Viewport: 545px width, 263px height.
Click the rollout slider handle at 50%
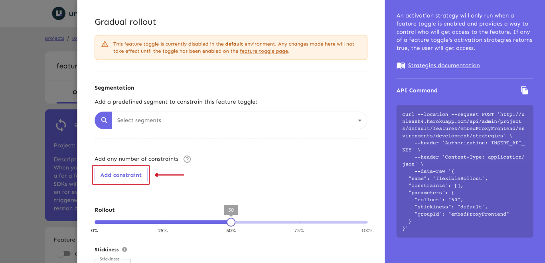(x=231, y=222)
